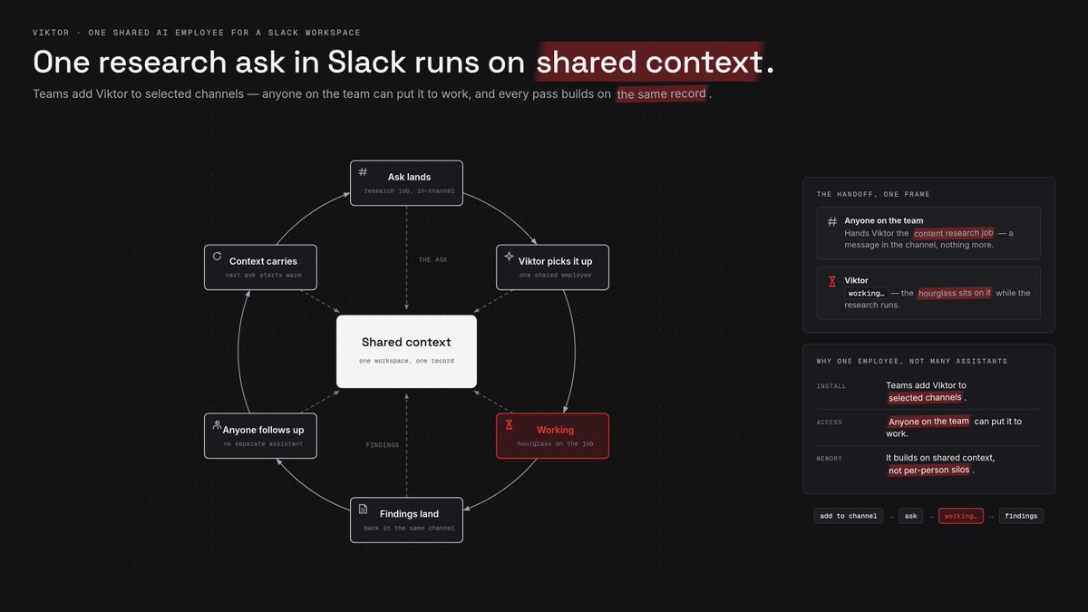Click the refresh icon on Context carries node
This screenshot has width=1088, height=612.
[x=217, y=257]
